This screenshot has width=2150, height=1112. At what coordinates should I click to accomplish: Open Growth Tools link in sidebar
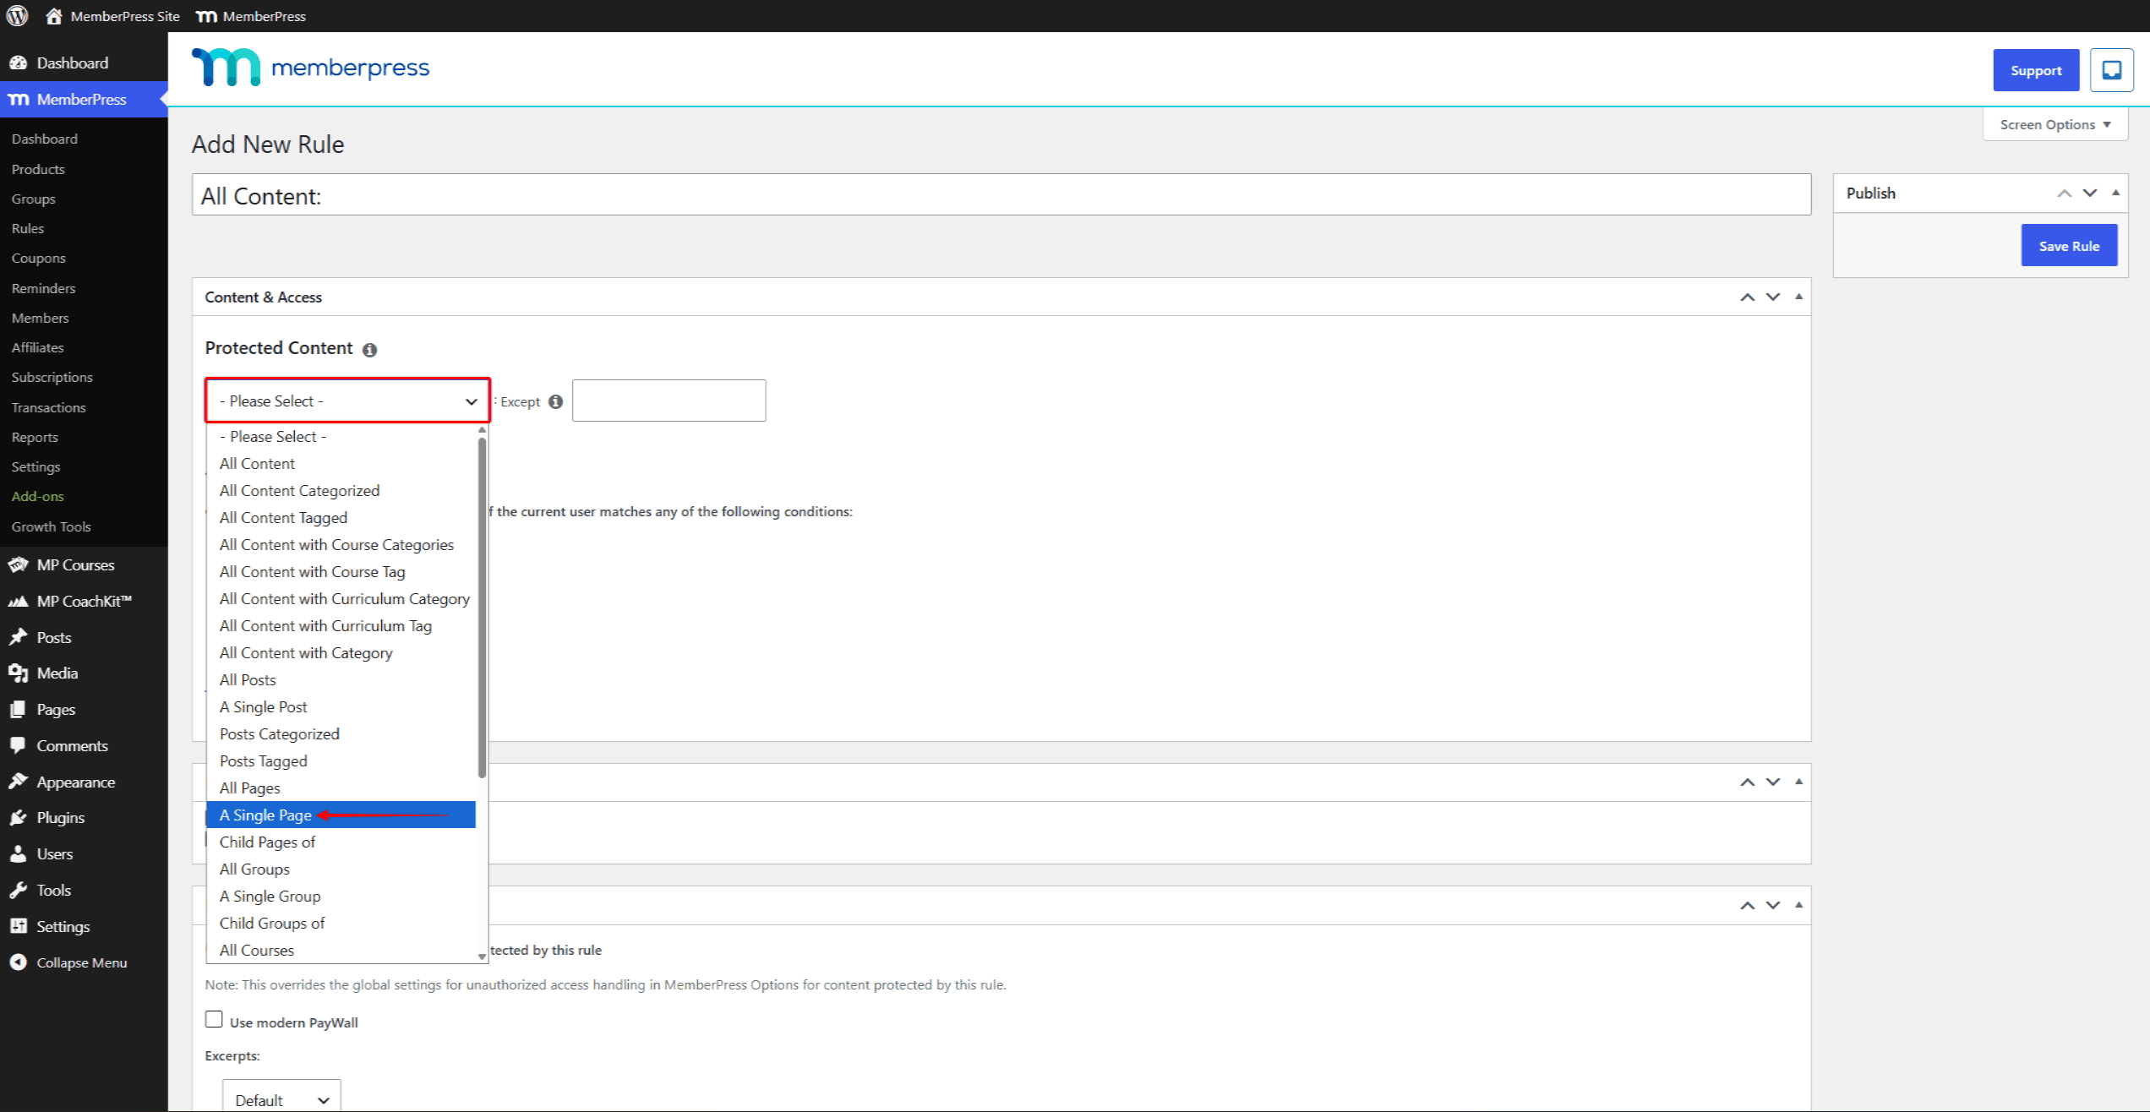tap(51, 526)
